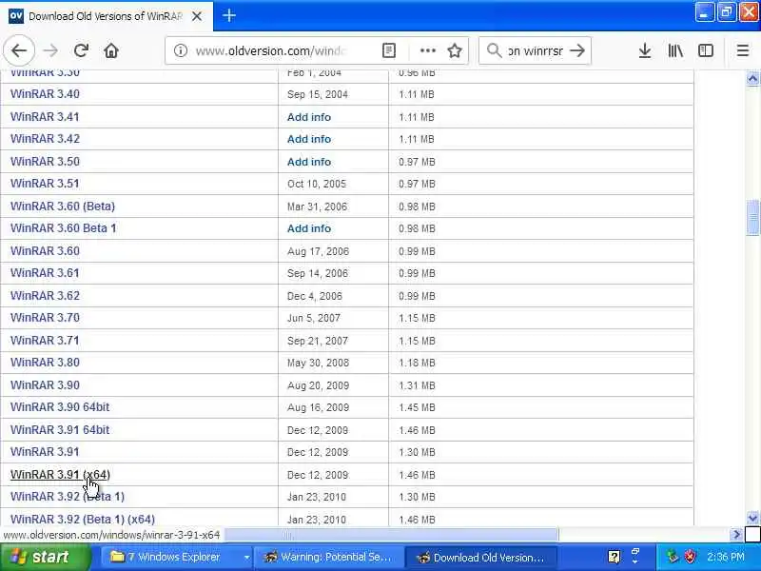Open the downloads panel
This screenshot has width=761, height=571.
[x=645, y=50]
